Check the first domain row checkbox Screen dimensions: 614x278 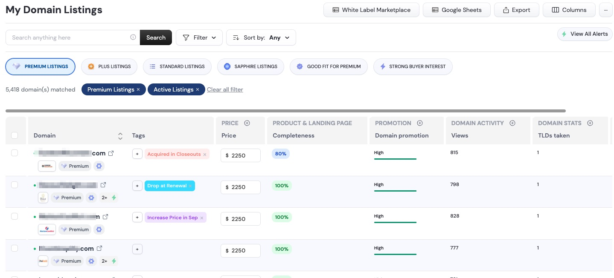tap(15, 153)
